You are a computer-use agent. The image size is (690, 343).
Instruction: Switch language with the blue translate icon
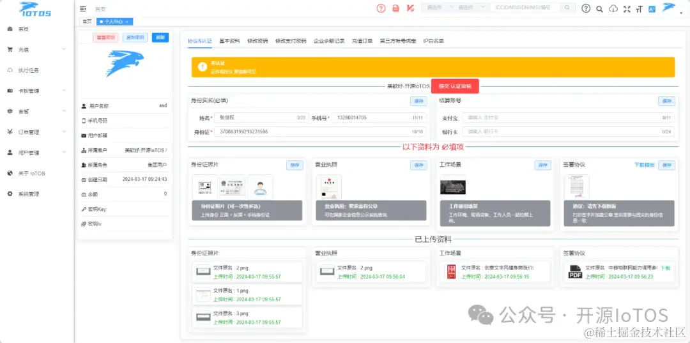pos(652,8)
